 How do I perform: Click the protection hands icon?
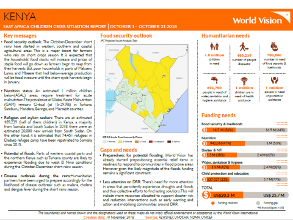tap(274, 80)
